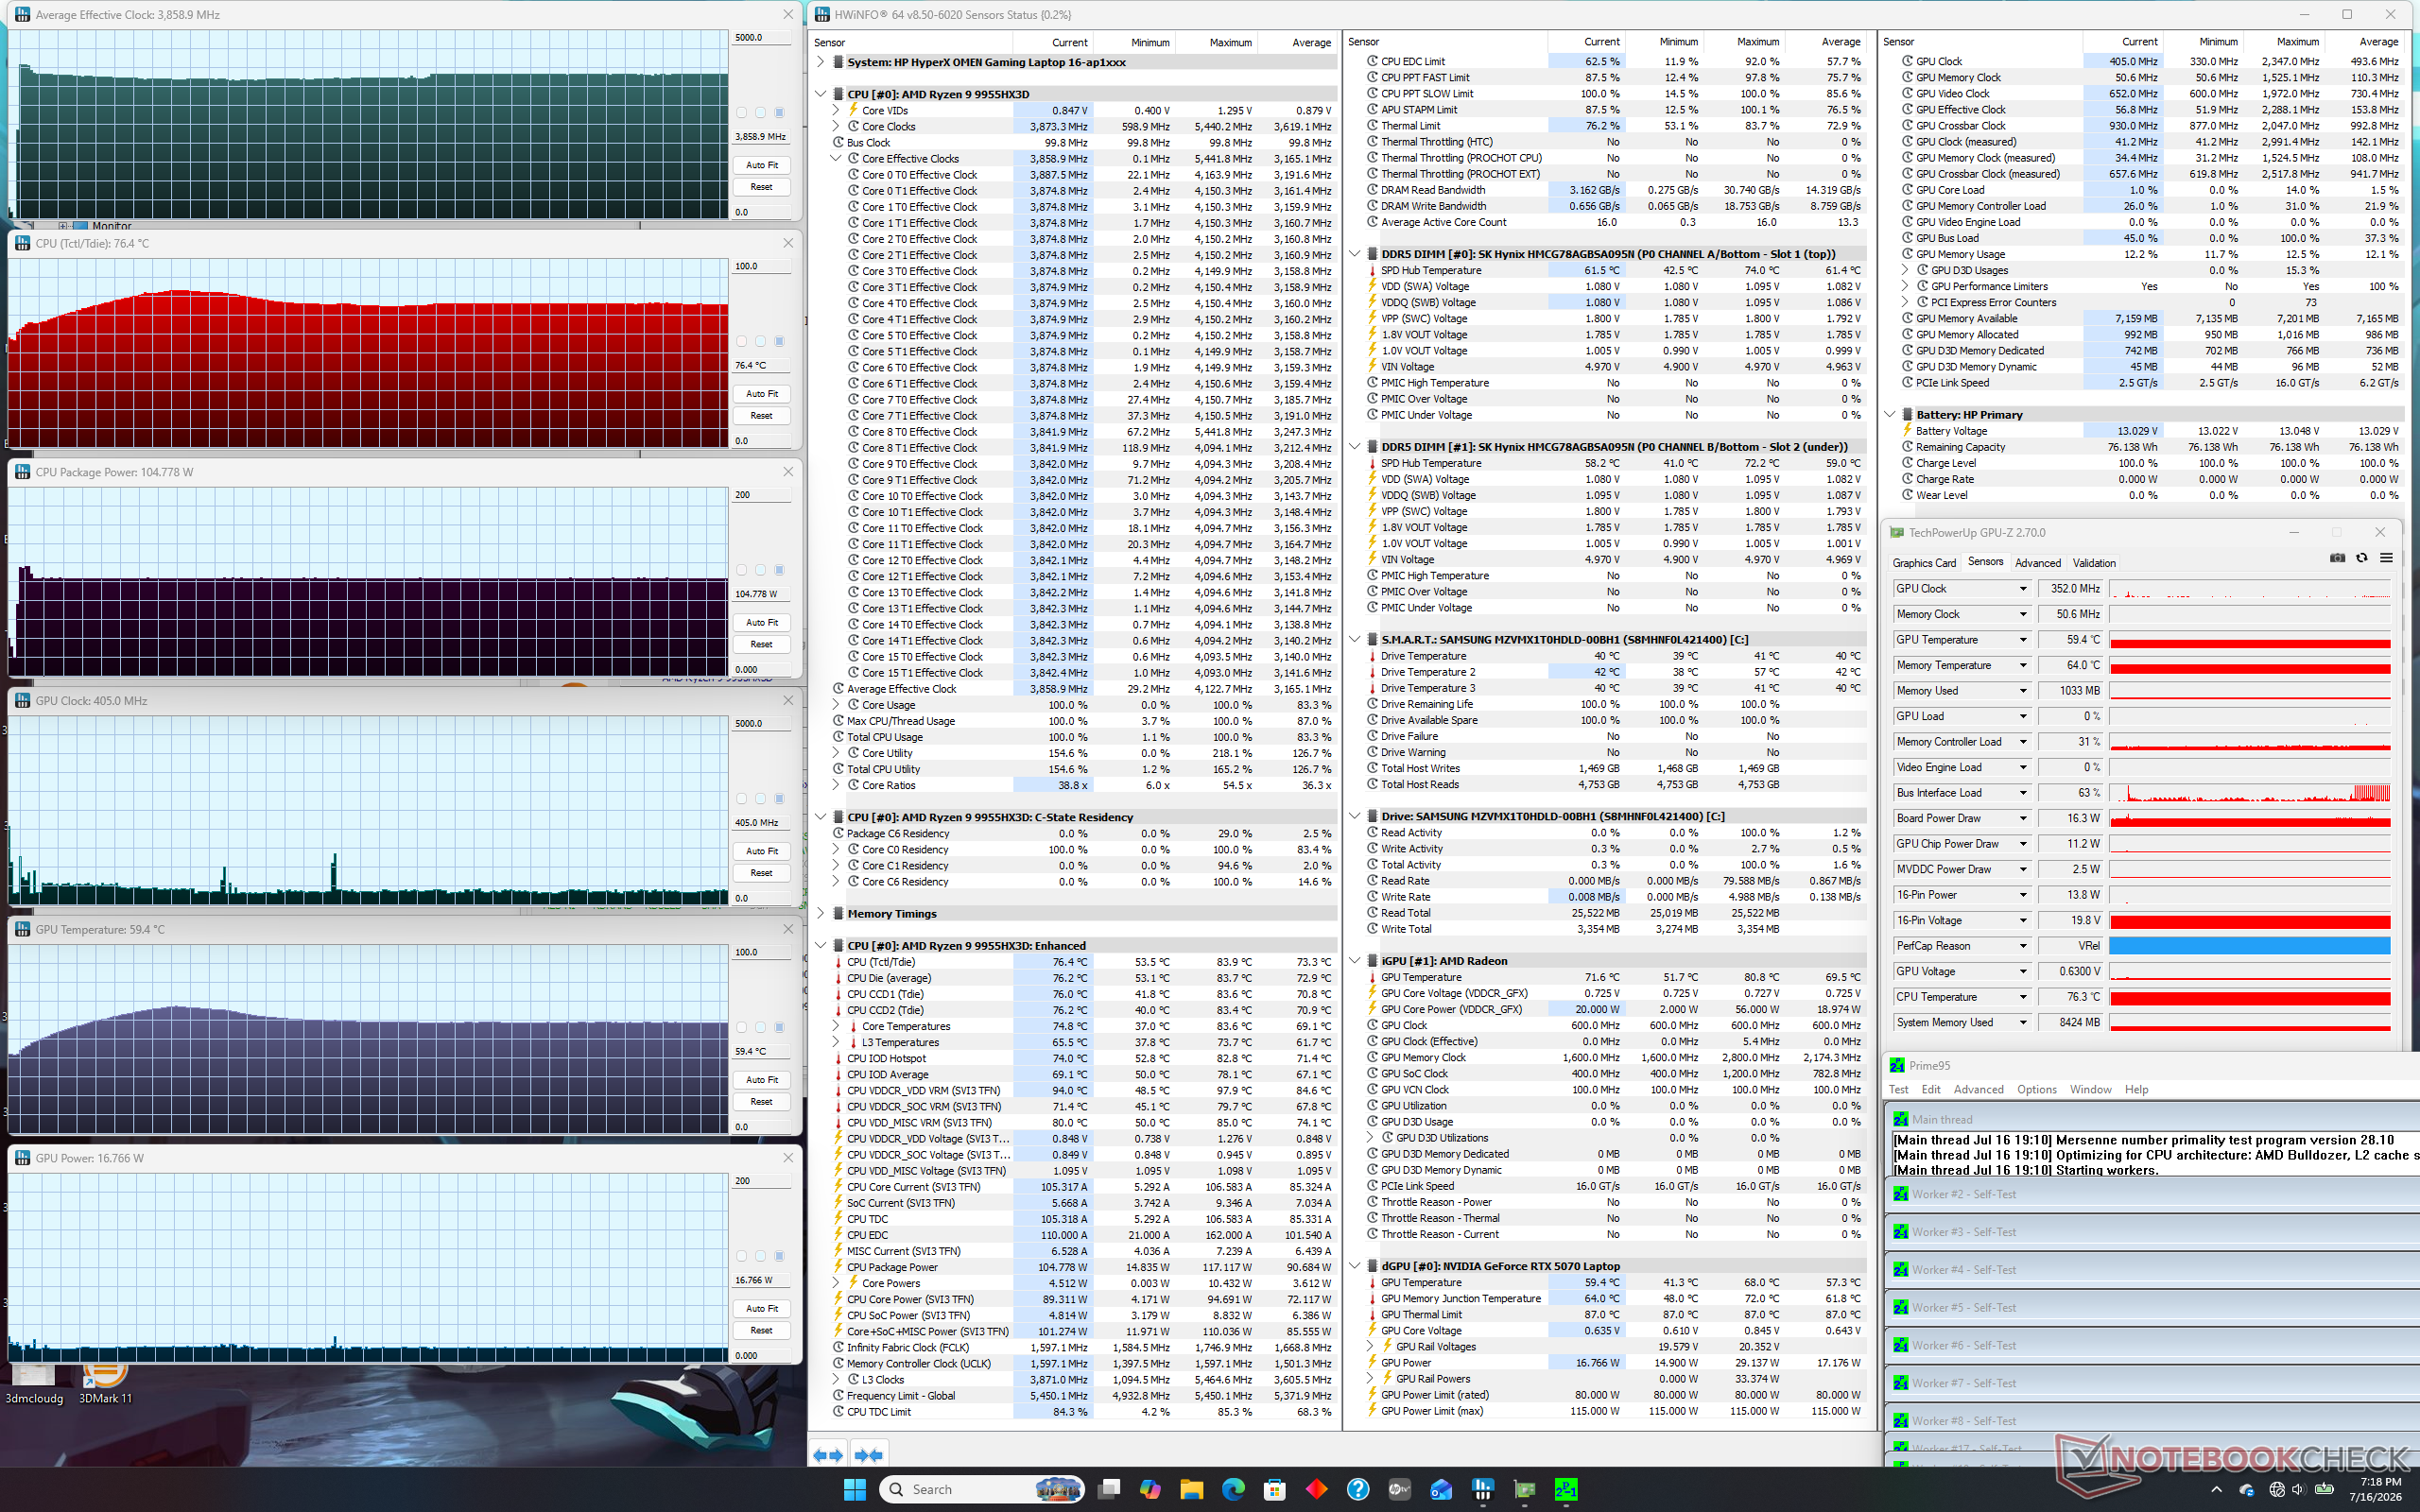2420x1512 pixels.
Task: Switch to Prime95 via its green taskbar icon
Action: 1566,1489
